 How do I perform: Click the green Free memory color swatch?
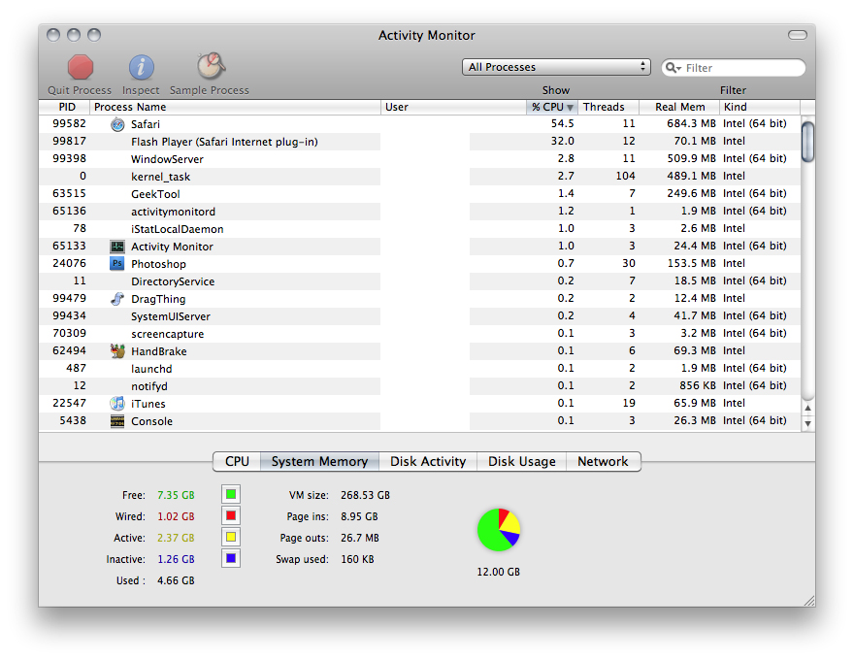point(231,494)
